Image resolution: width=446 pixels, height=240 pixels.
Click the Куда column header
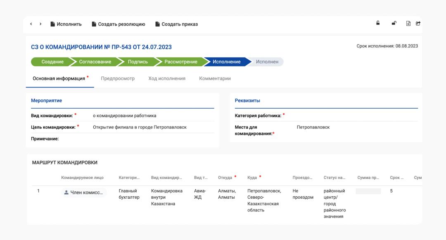pyautogui.click(x=252, y=178)
